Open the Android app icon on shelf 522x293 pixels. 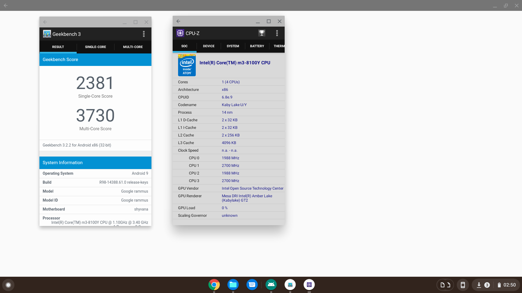point(271,285)
